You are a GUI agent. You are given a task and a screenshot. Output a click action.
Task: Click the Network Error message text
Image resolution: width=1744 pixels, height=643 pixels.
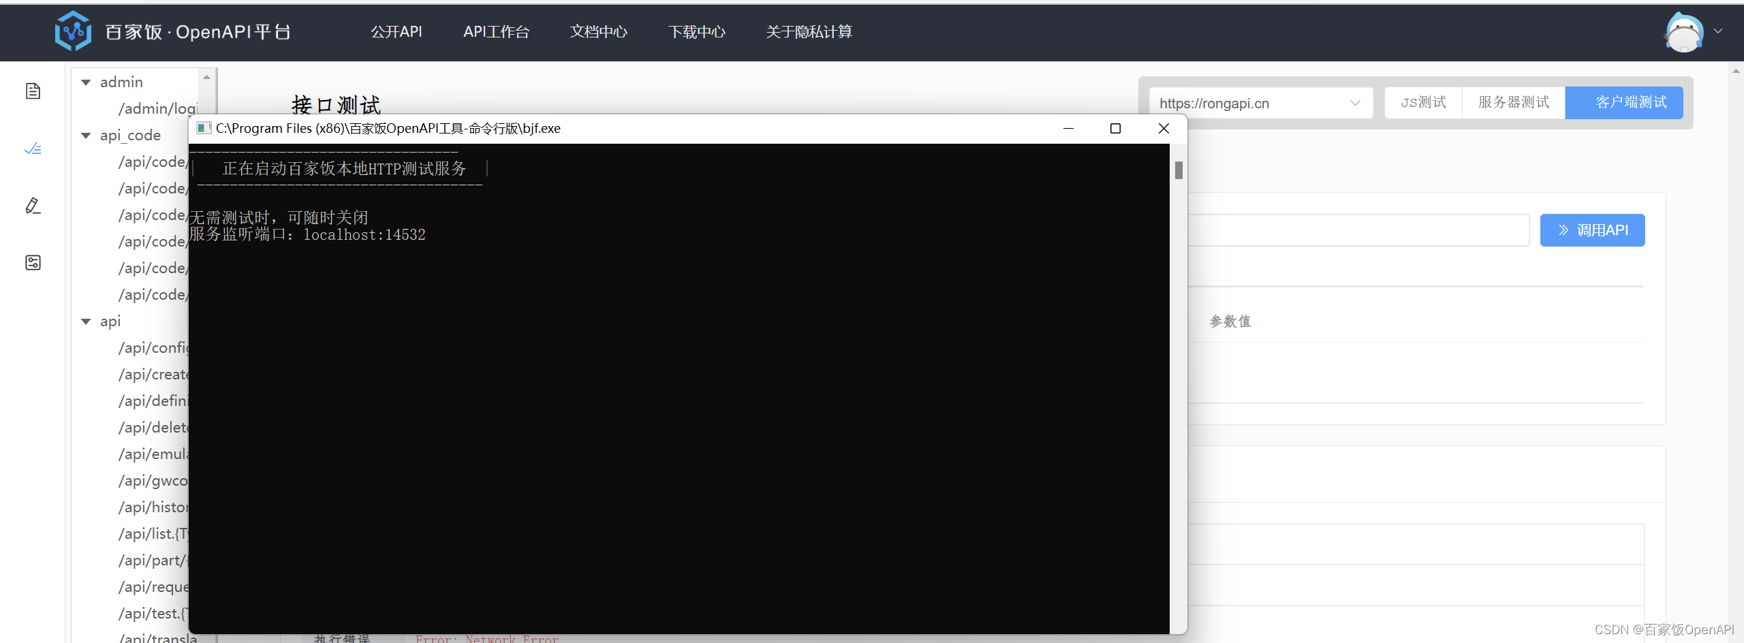(487, 639)
